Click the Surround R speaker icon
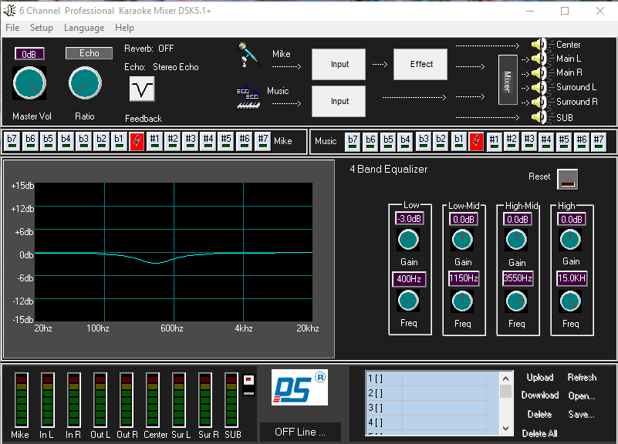 pos(539,103)
